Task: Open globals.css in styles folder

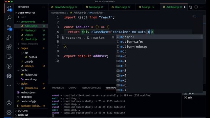Action: coord(31,88)
